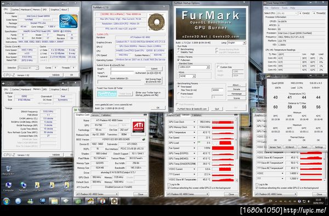This screenshot has height=216, width=329.
Task: Click FurMark News @ Geeks3D.com button
Action: point(192,109)
